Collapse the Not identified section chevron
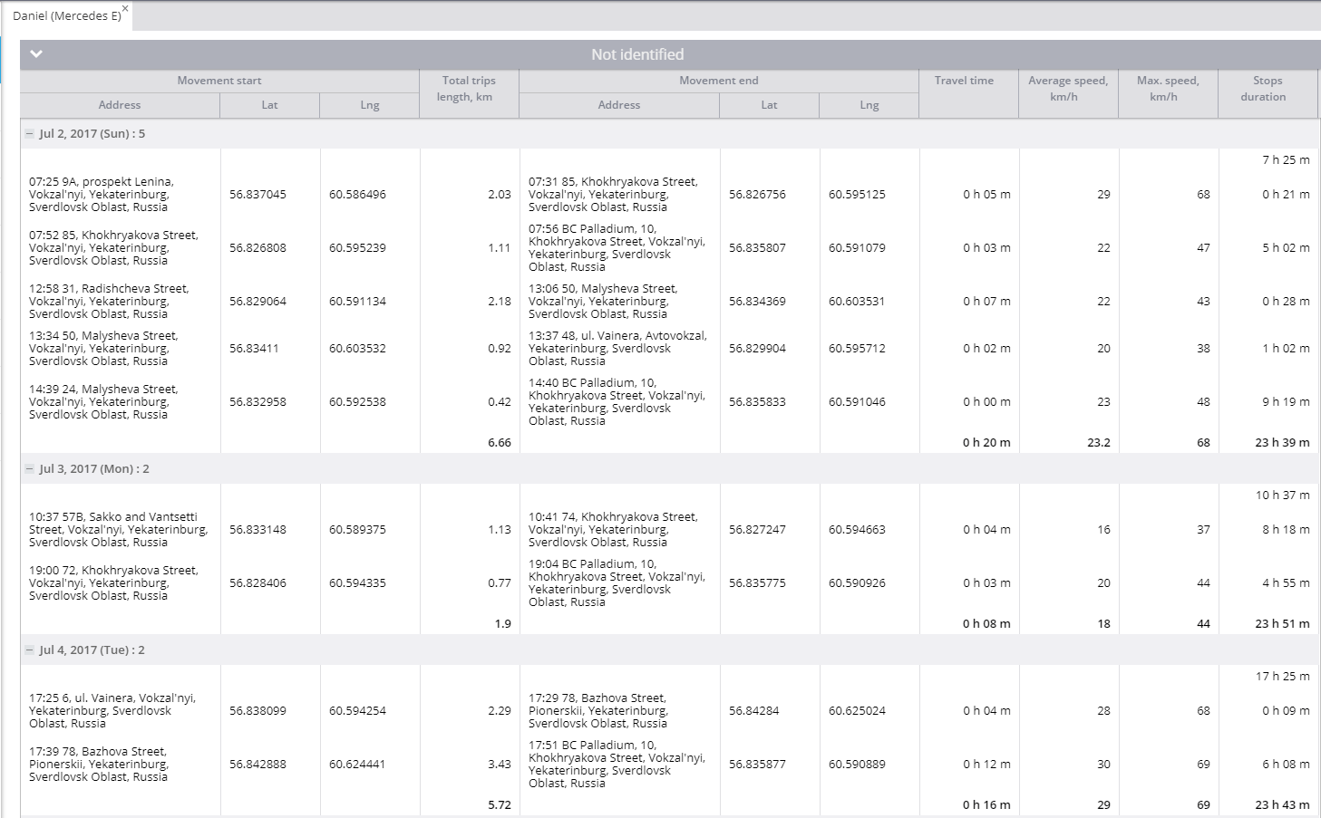This screenshot has height=818, width=1321. point(36,54)
